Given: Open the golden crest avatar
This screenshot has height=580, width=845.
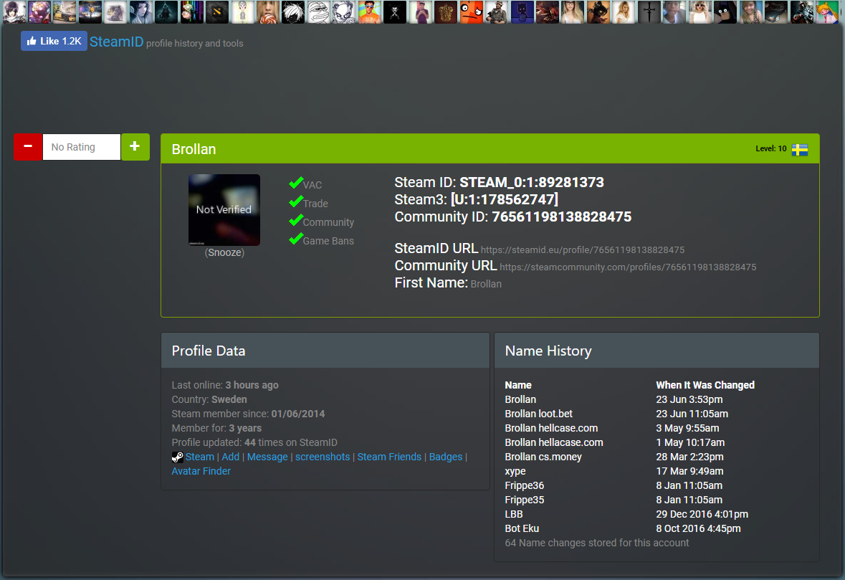Looking at the screenshot, I should [446, 12].
